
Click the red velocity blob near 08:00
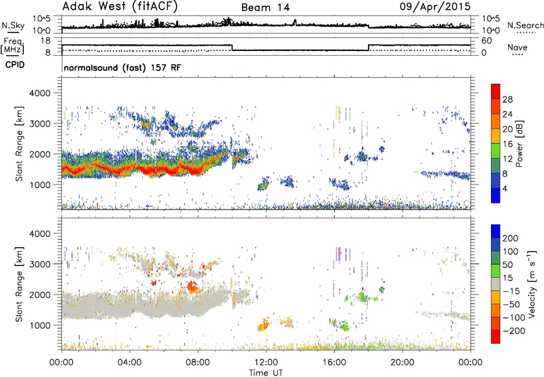(x=192, y=287)
